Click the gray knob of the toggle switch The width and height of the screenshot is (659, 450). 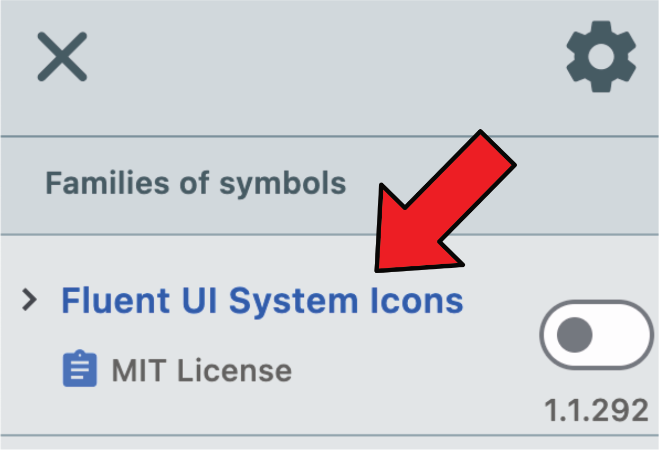click(574, 335)
